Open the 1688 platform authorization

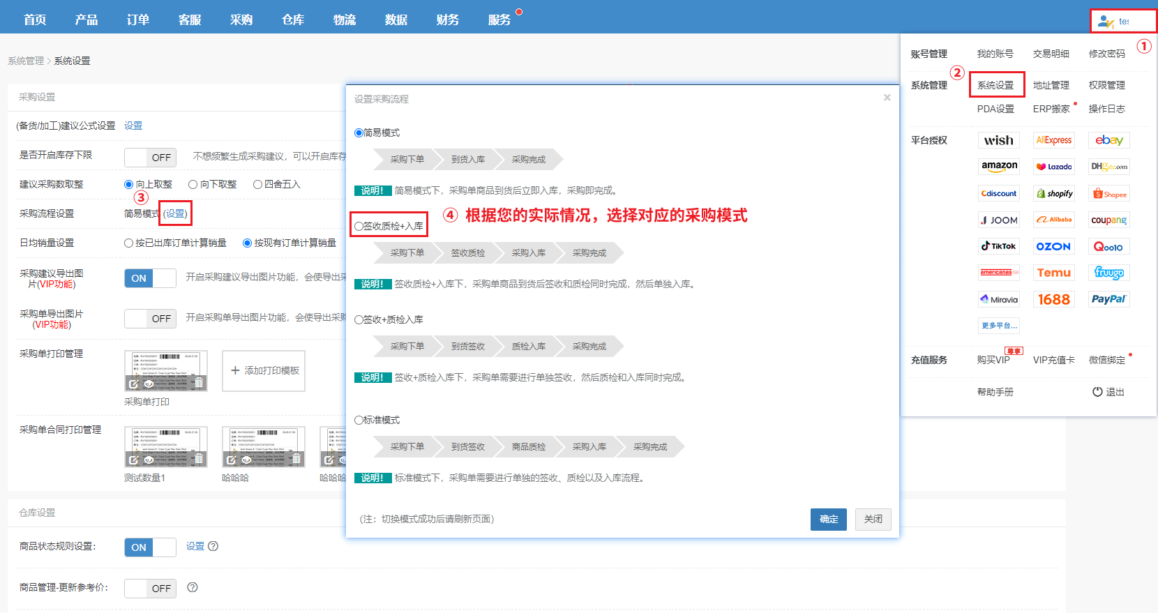(1053, 299)
